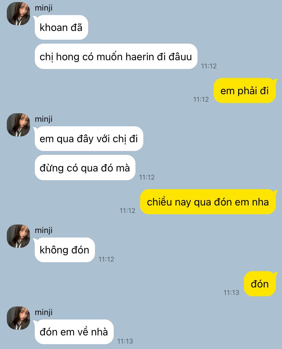Image resolution: width=282 pixels, height=349 pixels.
Task: Click the "đừng có qua đó mà" bubble
Action: coord(85,168)
